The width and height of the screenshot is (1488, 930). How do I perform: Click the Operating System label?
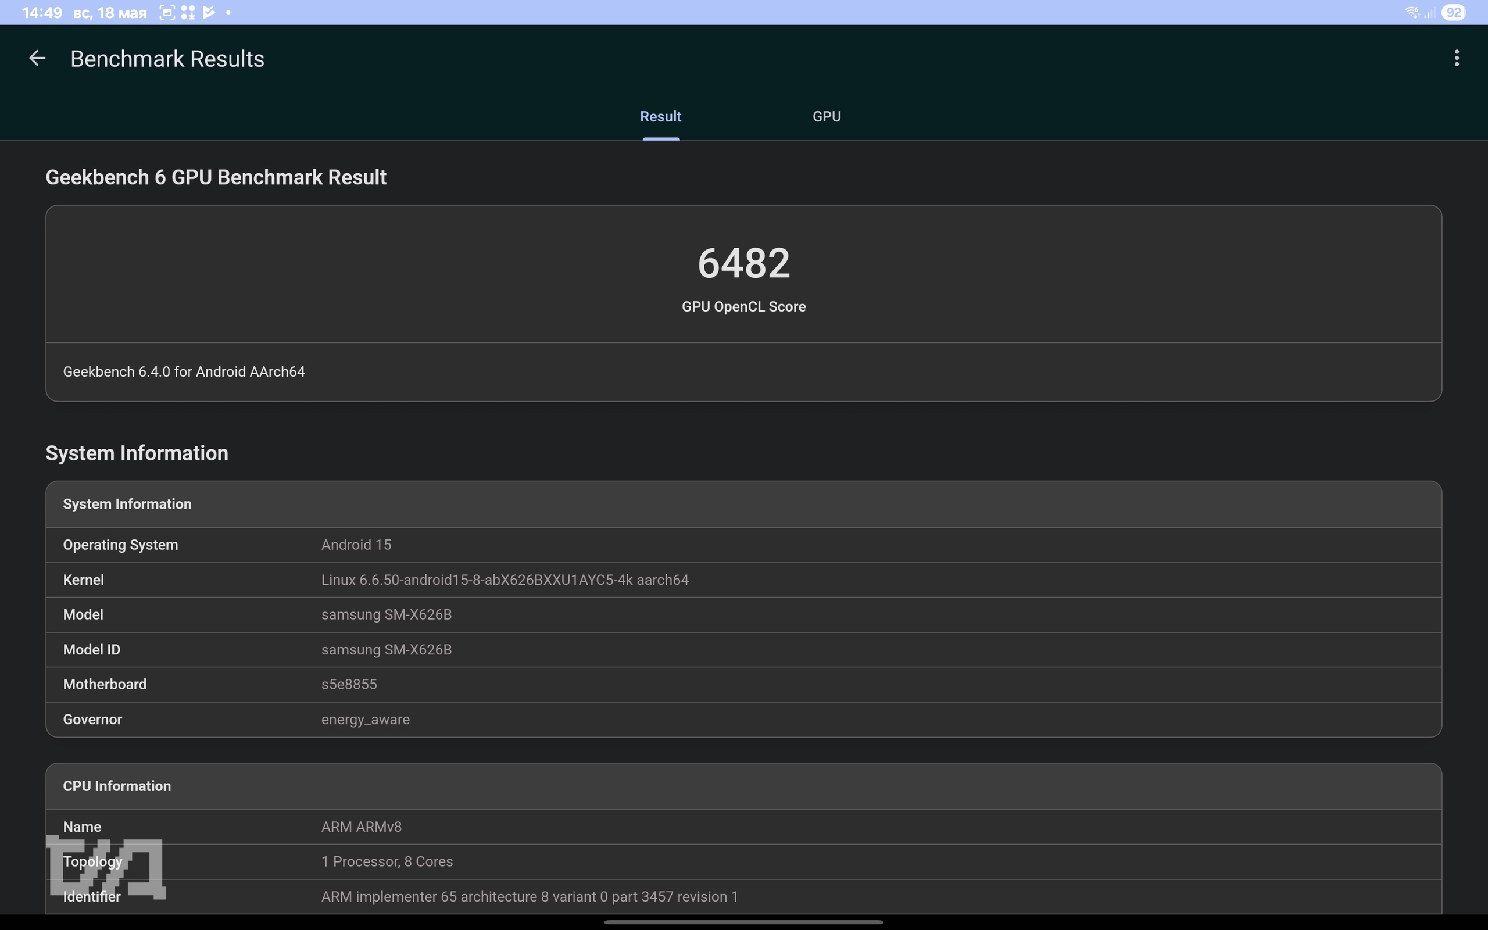tap(120, 545)
